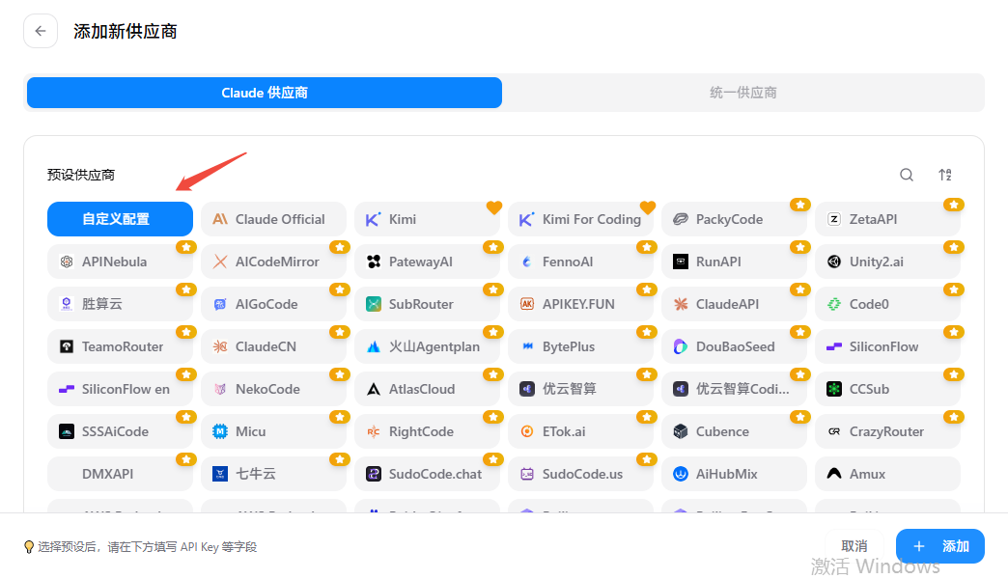Select the 七牛云 preset
Image resolution: width=1008 pixels, height=579 pixels.
(274, 474)
